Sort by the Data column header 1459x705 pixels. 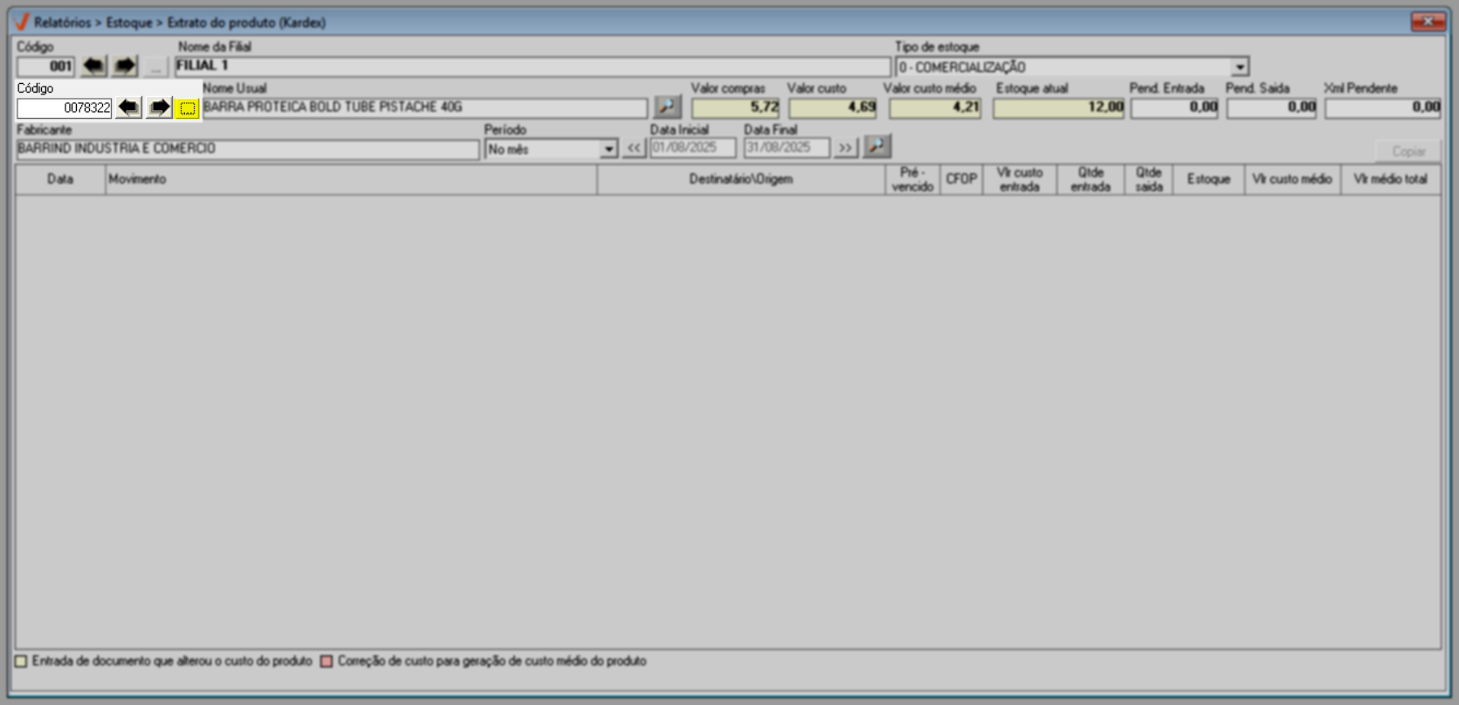(60, 179)
